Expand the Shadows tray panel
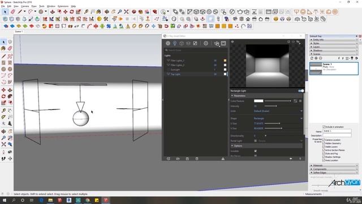The width and height of the screenshot is (362, 204). pos(334,50)
